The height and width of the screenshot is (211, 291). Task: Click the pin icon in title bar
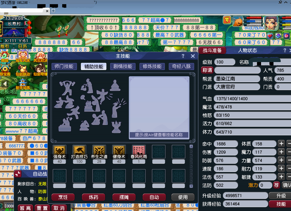click(x=280, y=2)
